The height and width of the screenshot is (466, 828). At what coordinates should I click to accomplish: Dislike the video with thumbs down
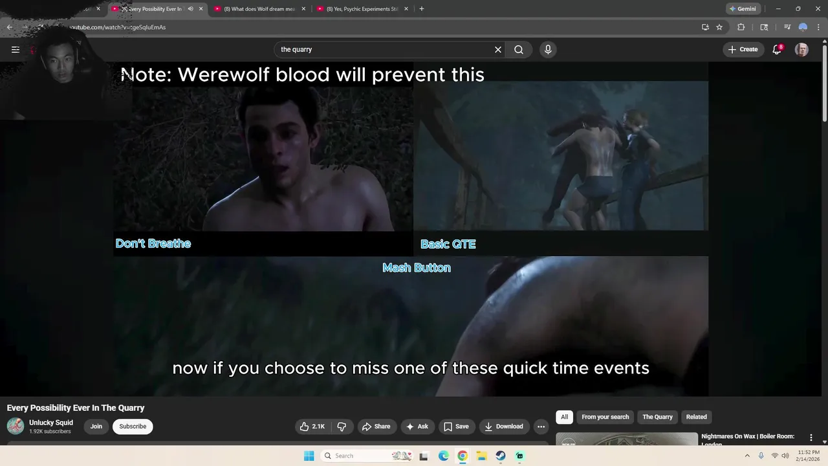coord(342,427)
